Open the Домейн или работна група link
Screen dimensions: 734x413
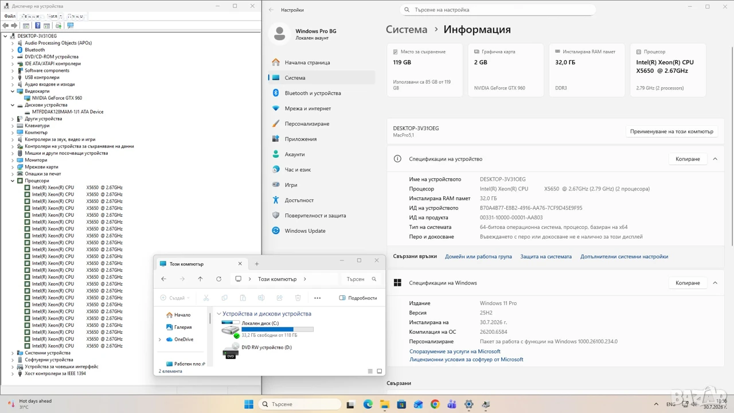coord(478,256)
